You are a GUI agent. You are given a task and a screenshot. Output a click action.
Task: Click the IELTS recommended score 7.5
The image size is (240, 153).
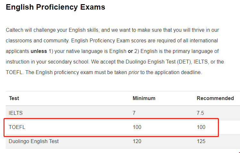(200, 113)
